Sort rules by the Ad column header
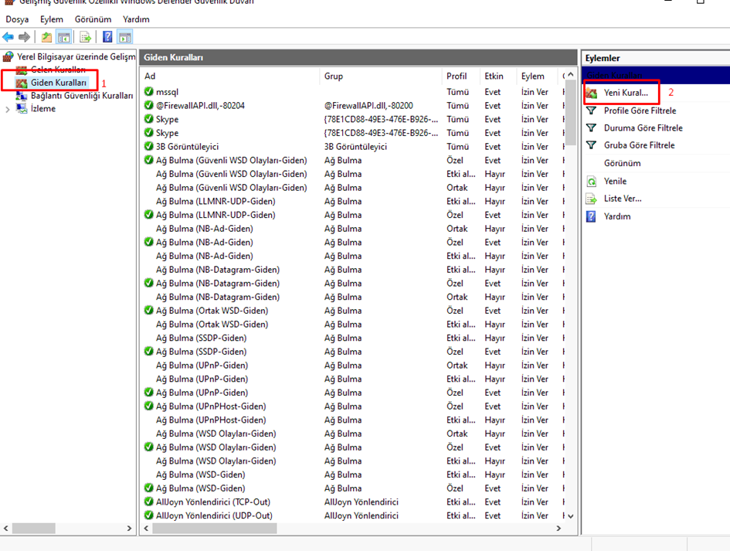 [x=229, y=76]
